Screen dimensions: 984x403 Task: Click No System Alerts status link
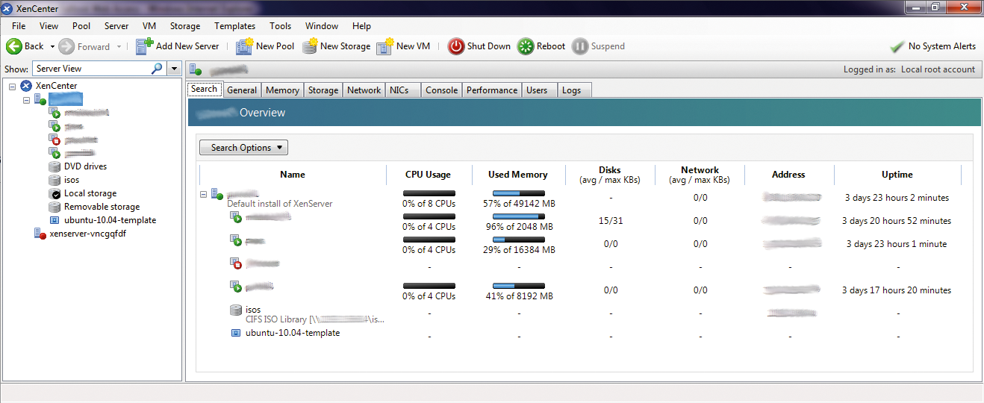click(941, 46)
